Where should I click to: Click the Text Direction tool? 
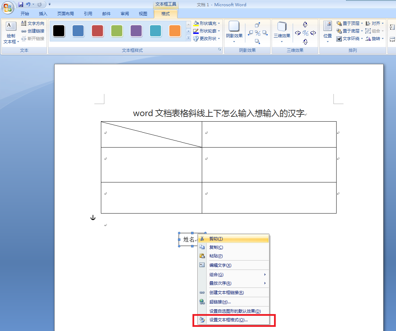point(32,23)
